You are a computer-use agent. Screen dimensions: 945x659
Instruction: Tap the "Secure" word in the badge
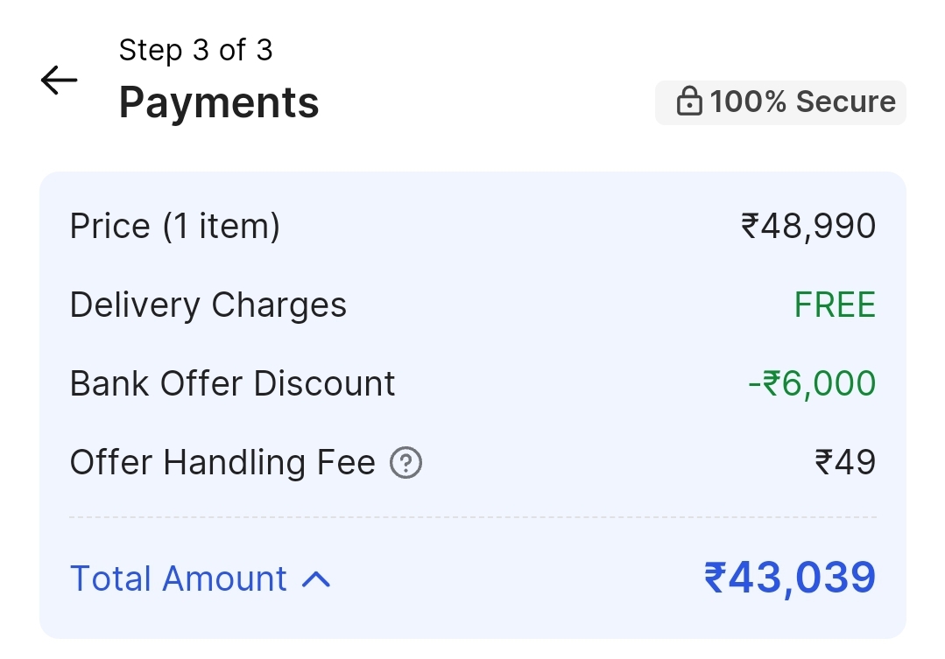[x=845, y=102]
